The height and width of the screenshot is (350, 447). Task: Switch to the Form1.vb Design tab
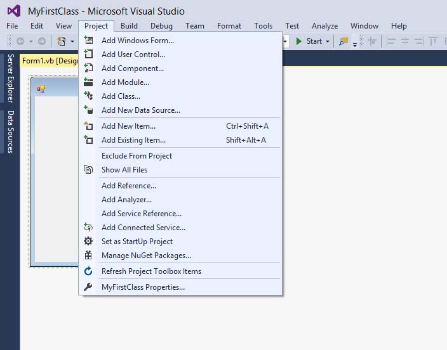click(x=49, y=61)
